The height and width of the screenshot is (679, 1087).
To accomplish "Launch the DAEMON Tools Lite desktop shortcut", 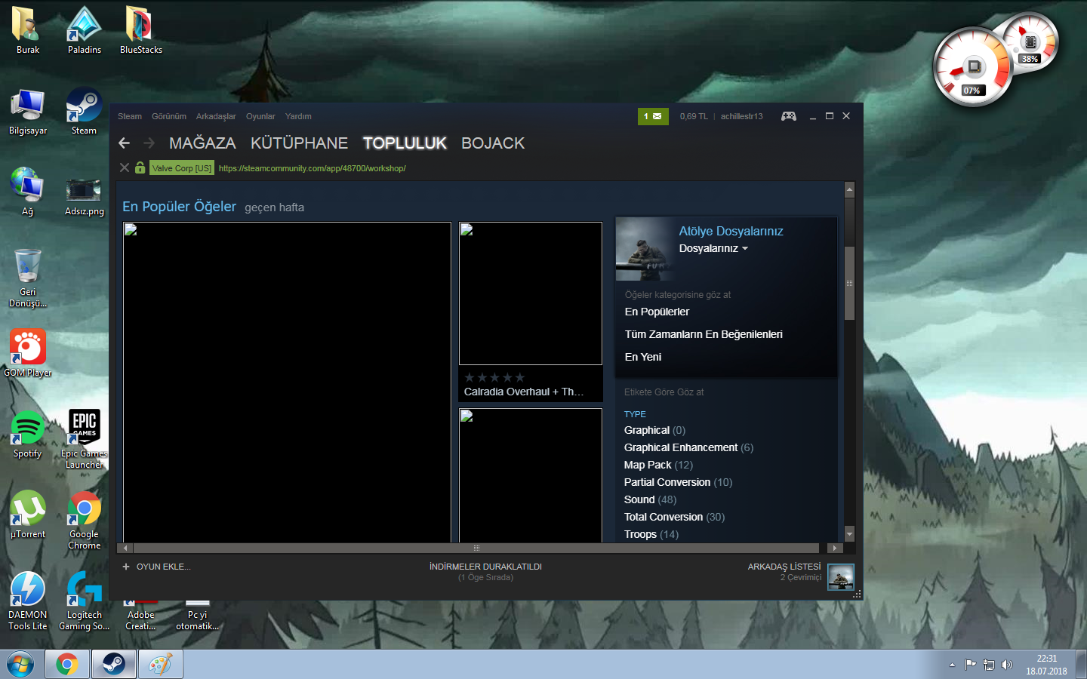I will tap(28, 601).
